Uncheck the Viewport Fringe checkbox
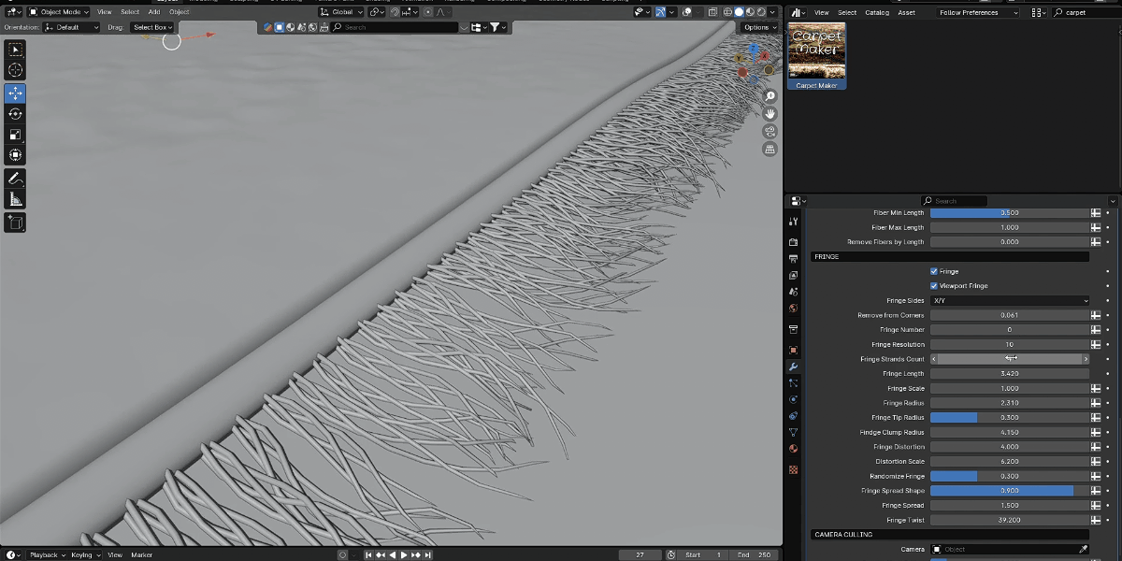 (934, 286)
